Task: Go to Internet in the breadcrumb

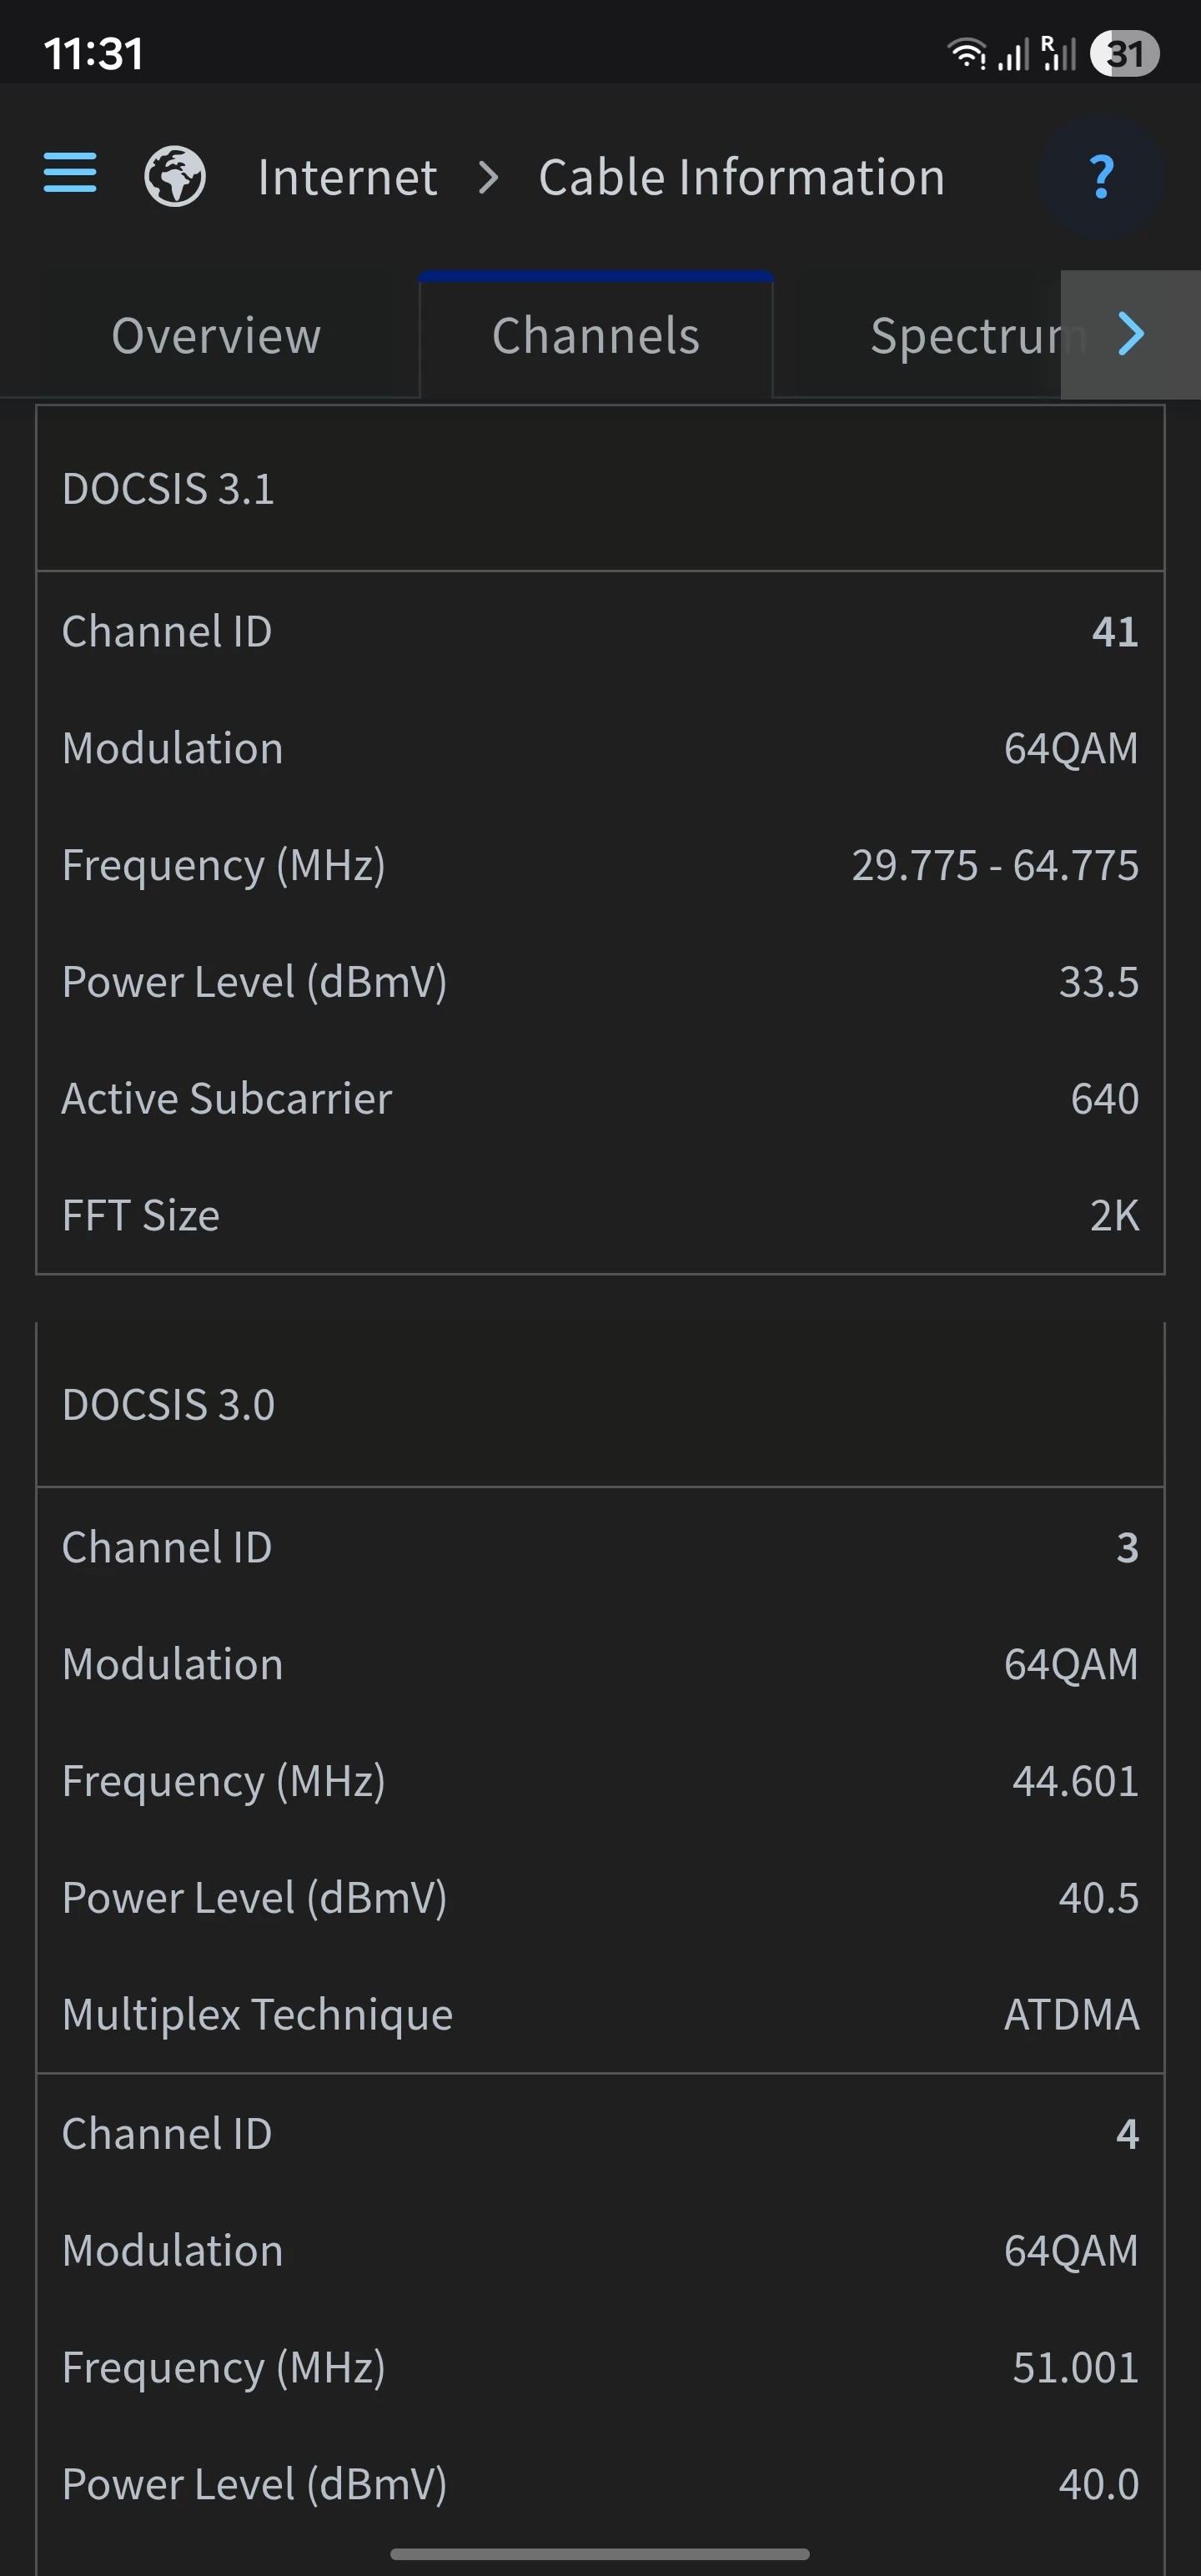Action: [347, 178]
